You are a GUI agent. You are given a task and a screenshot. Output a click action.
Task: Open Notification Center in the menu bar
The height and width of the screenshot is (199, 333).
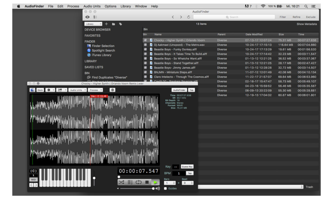click(x=313, y=6)
